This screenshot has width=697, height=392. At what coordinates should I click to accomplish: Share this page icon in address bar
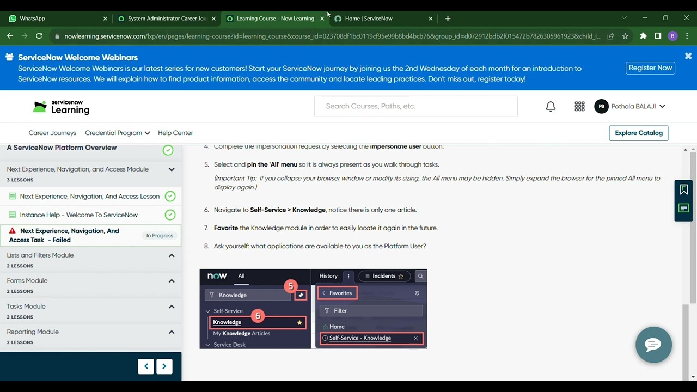coord(610,36)
